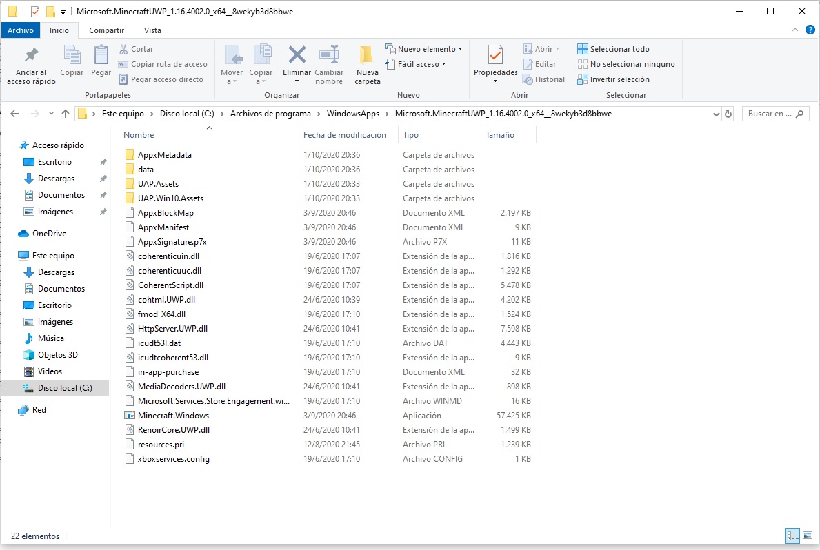
Task: Go back with the left arrow
Action: 14,114
